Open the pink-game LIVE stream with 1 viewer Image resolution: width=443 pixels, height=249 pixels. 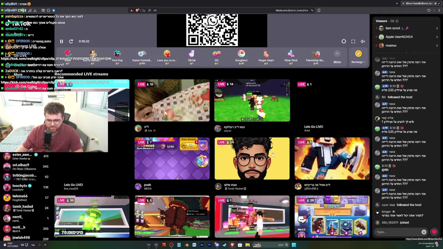[x=252, y=217]
